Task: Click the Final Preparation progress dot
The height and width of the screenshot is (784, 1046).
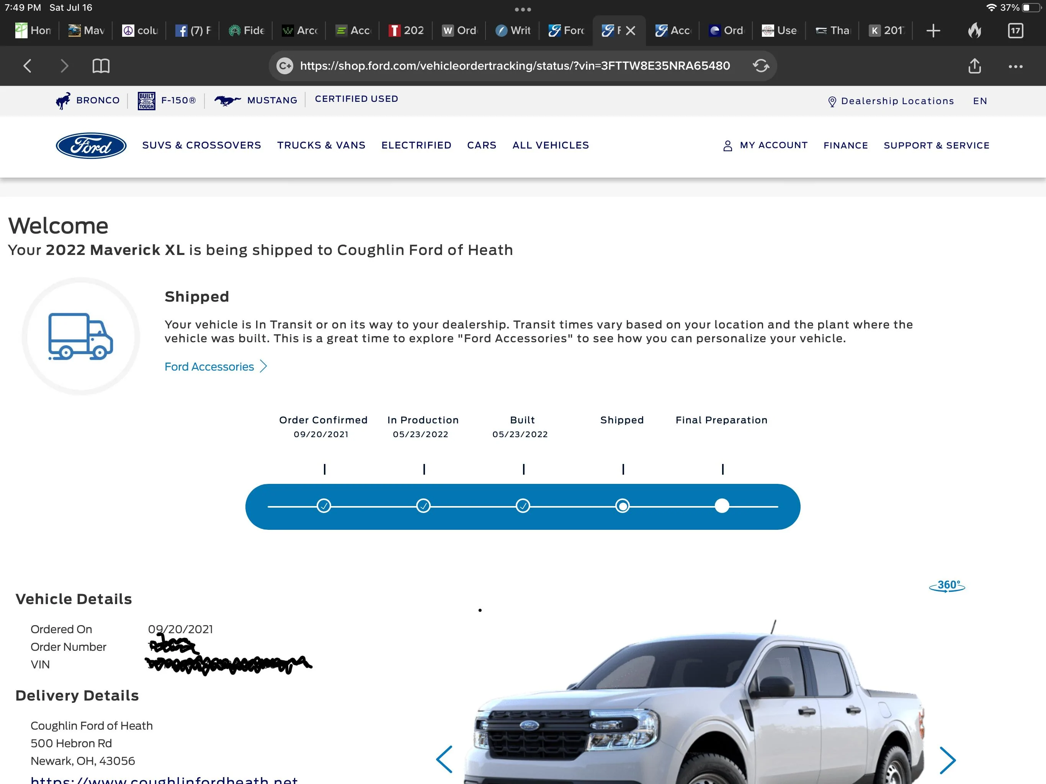Action: coord(722,506)
